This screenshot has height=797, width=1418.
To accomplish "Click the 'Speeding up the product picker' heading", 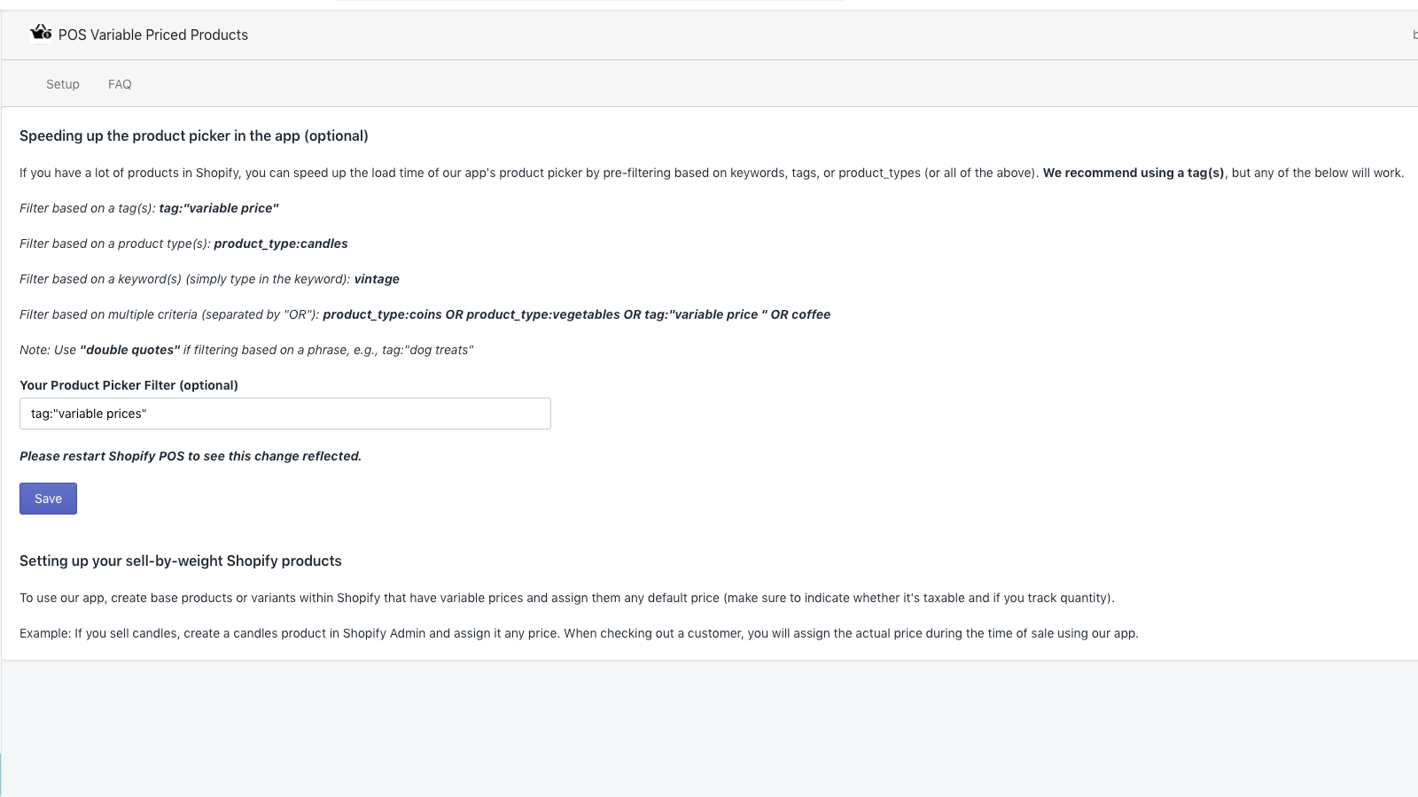I will click(x=194, y=135).
